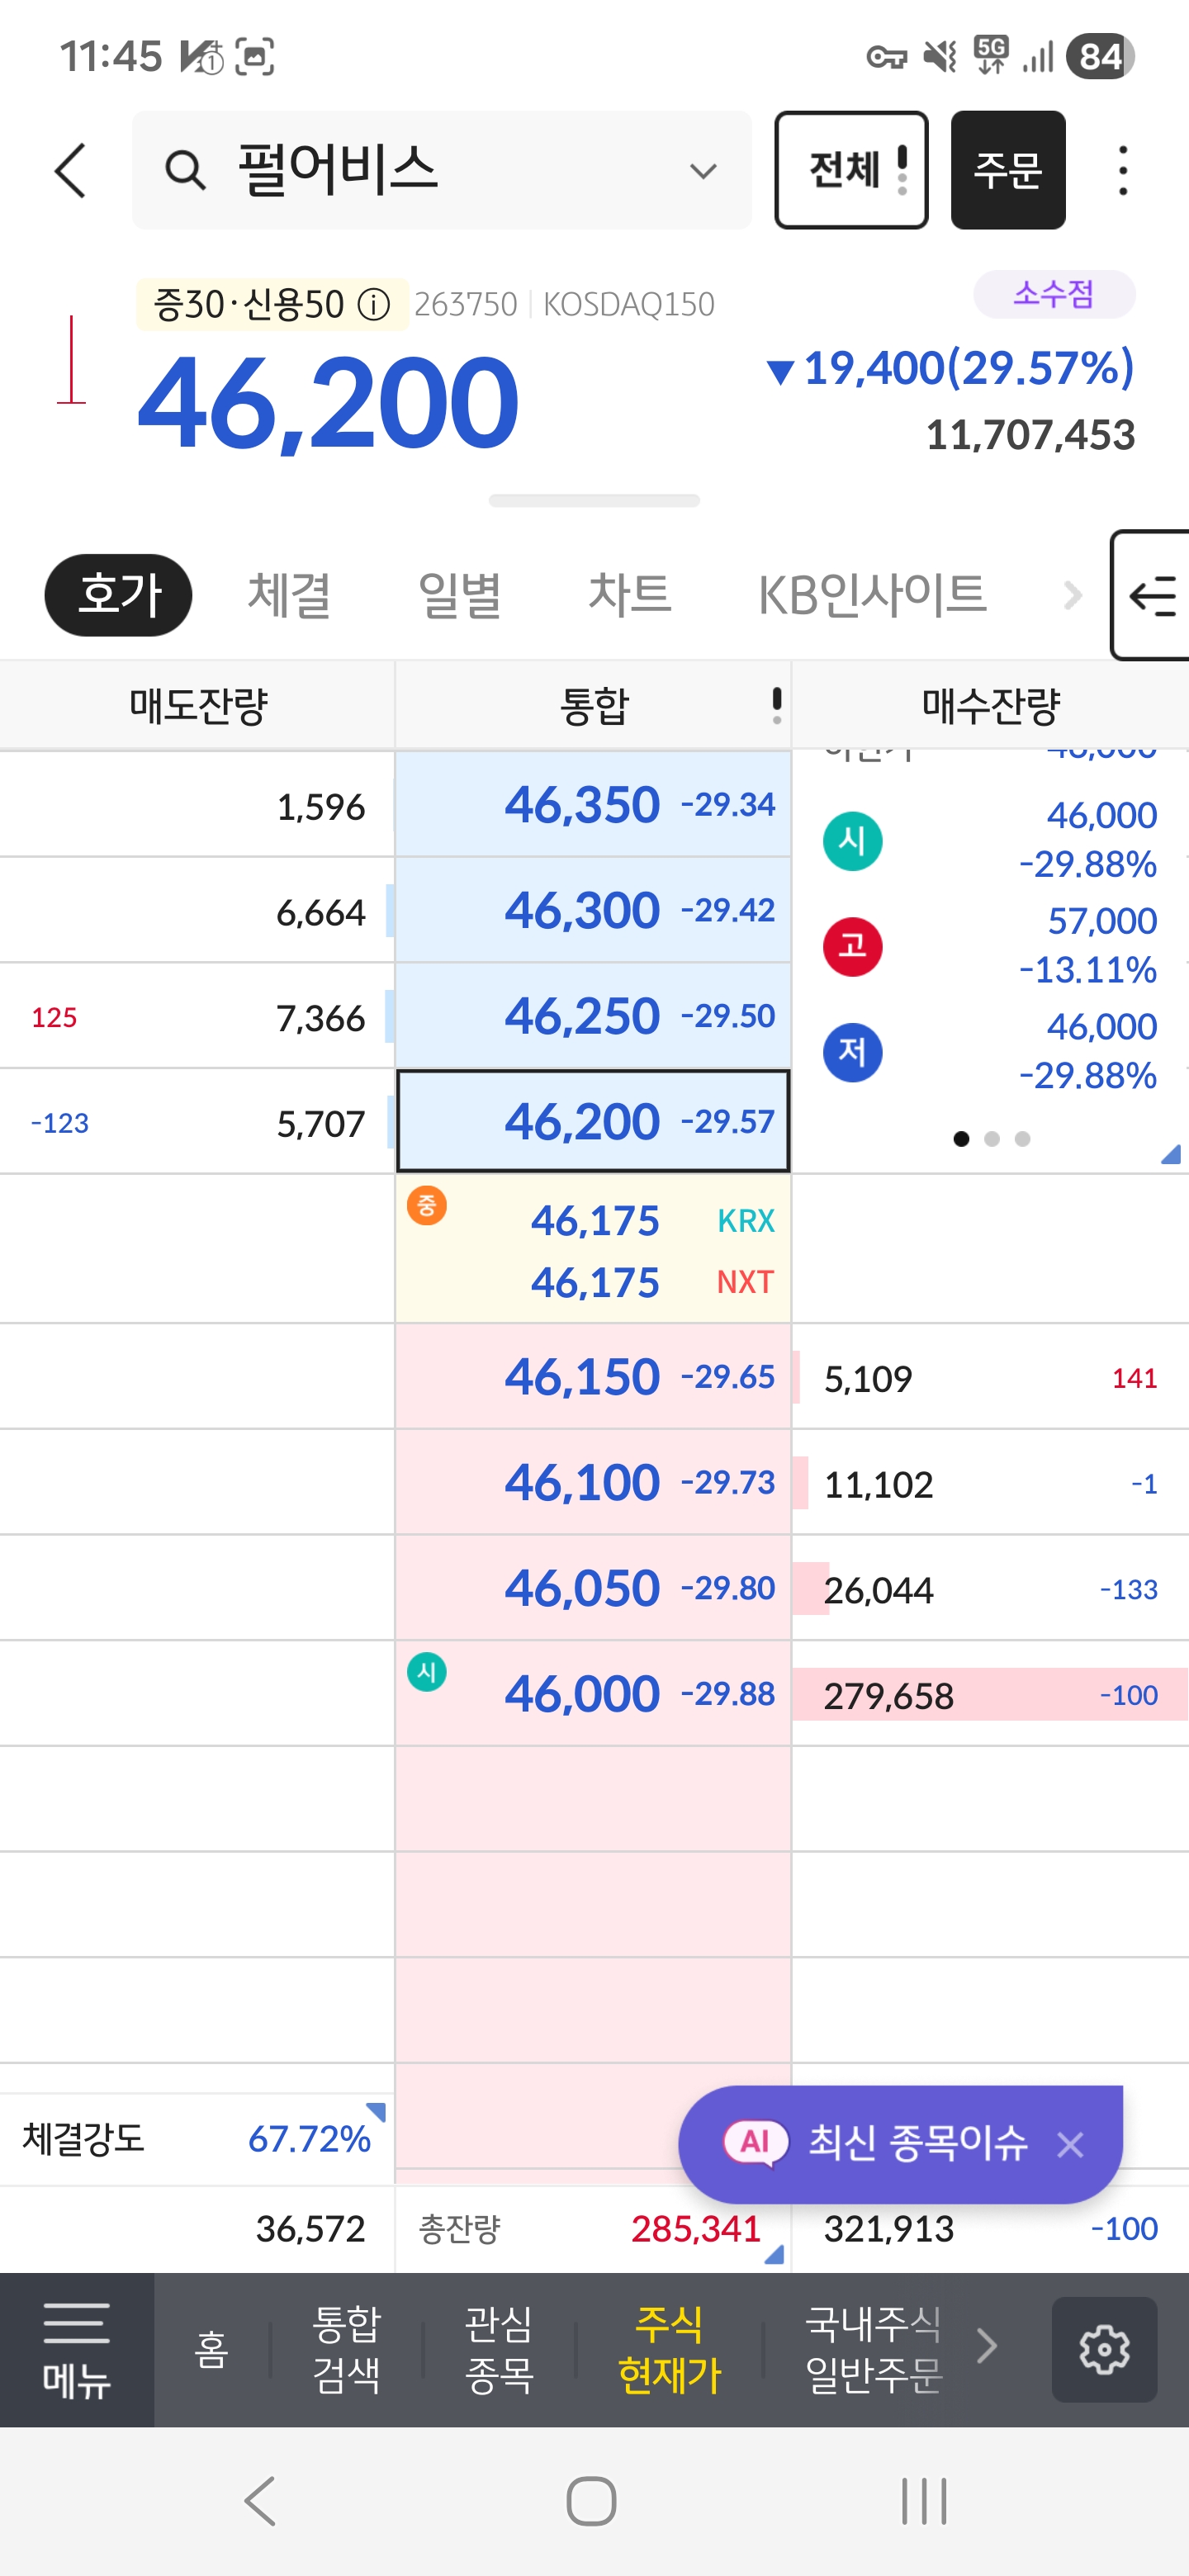
Task: Expand more bottom menu shortcuts chevron
Action: (x=987, y=2346)
